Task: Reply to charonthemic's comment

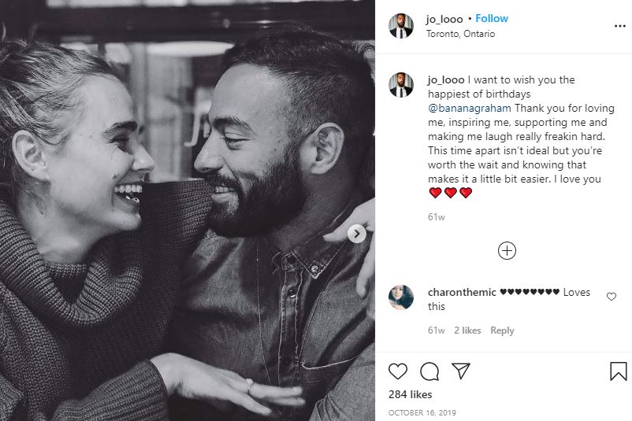Action: point(502,331)
